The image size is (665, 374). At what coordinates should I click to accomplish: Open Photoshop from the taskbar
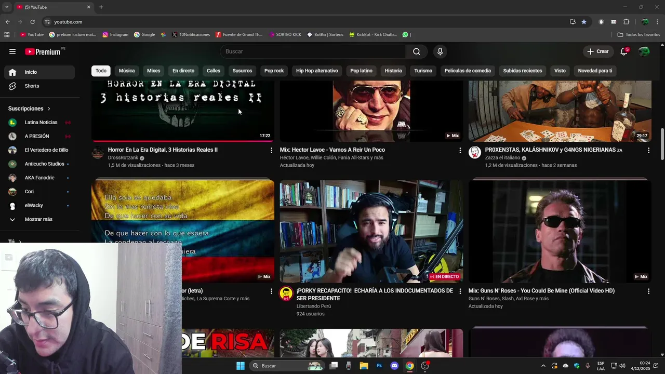pyautogui.click(x=379, y=366)
